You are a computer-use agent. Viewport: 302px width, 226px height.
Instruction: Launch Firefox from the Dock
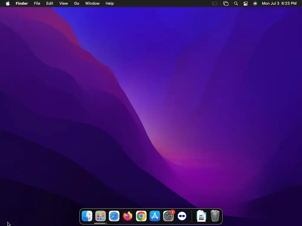coord(128,216)
